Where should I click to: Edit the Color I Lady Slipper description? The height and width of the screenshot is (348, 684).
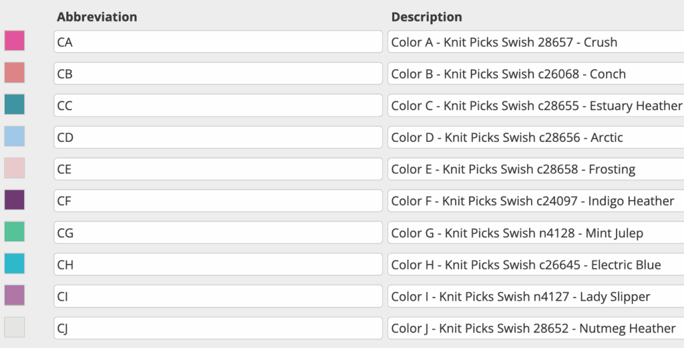tap(536, 296)
